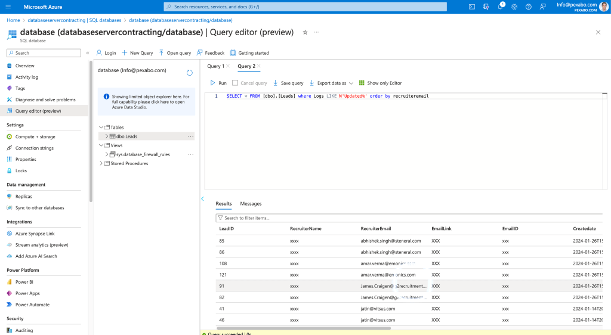Toggle the Cancel query checkbox
The image size is (611, 335).
tap(235, 83)
